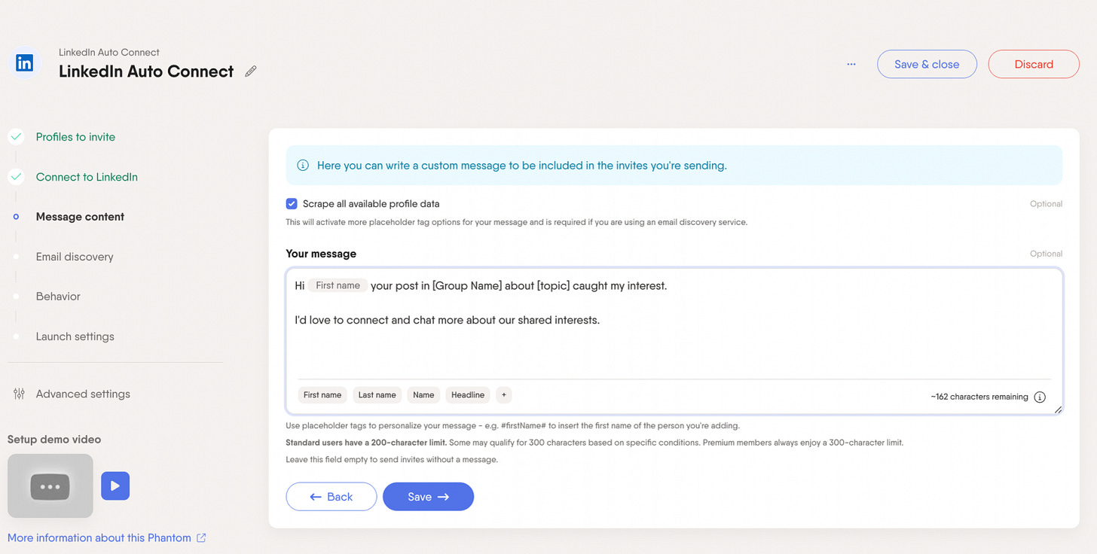Click the First name tag inside the message

(338, 285)
